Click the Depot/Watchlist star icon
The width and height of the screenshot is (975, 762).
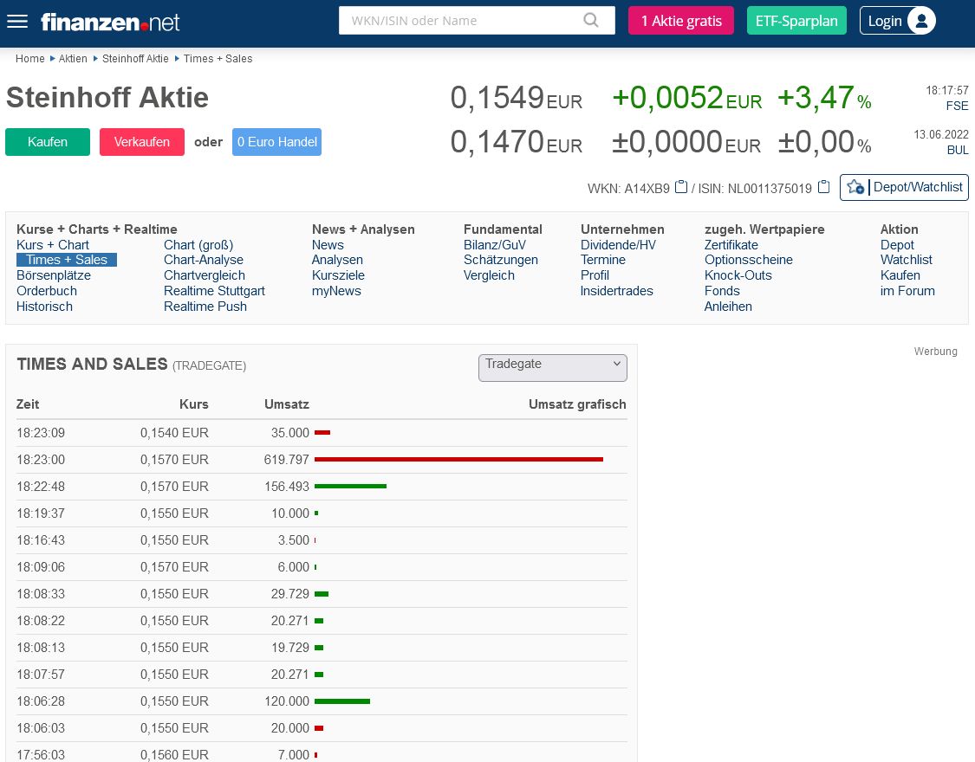(x=855, y=187)
